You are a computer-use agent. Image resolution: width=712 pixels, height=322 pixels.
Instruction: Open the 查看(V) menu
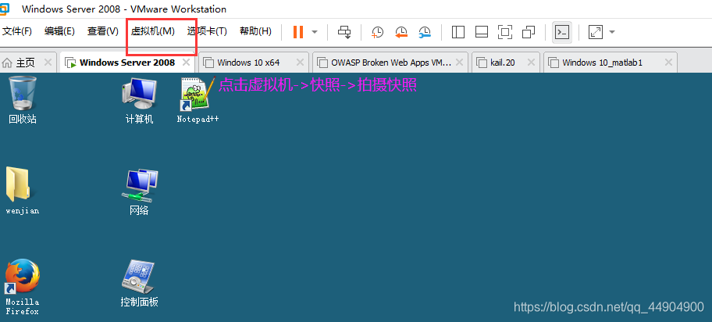(x=102, y=31)
